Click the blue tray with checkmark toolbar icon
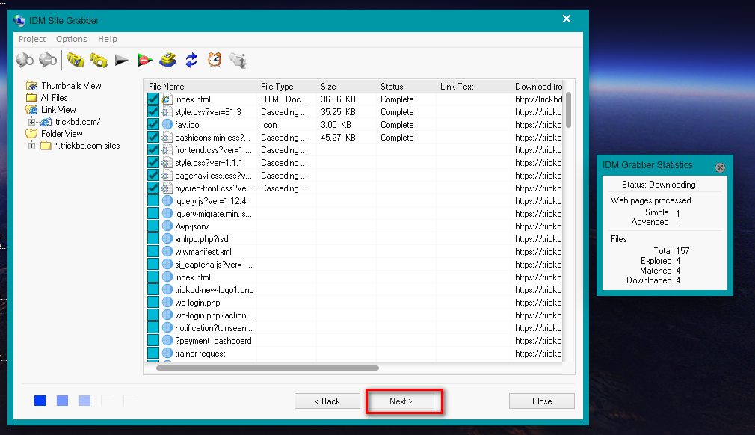Image resolution: width=755 pixels, height=435 pixels. coord(168,60)
